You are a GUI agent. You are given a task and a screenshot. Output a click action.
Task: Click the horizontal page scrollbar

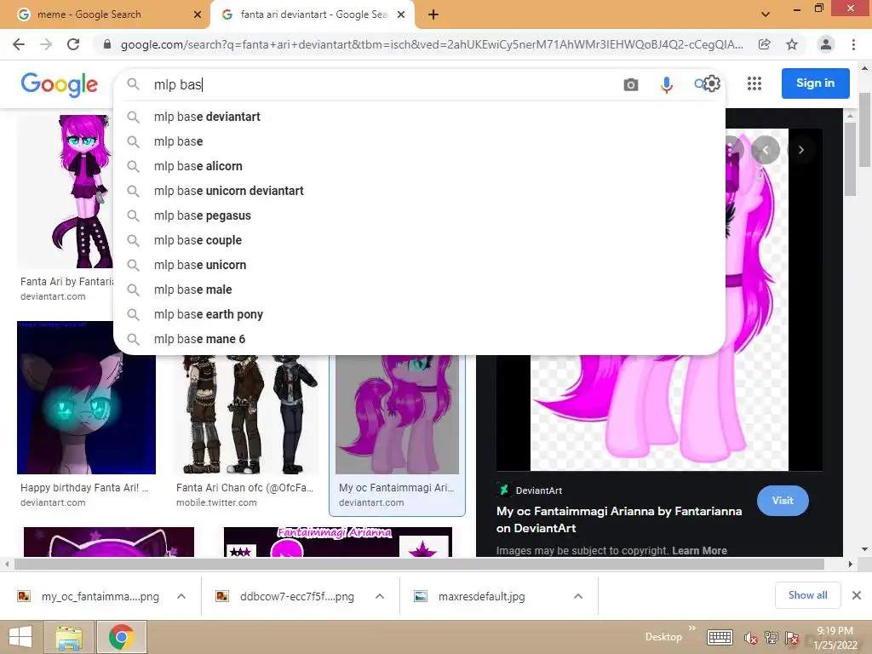(x=419, y=564)
